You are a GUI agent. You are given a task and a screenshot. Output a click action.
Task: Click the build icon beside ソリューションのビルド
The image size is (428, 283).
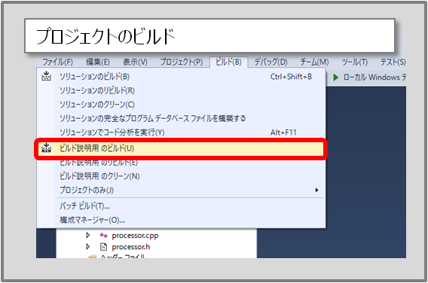pyautogui.click(x=46, y=76)
